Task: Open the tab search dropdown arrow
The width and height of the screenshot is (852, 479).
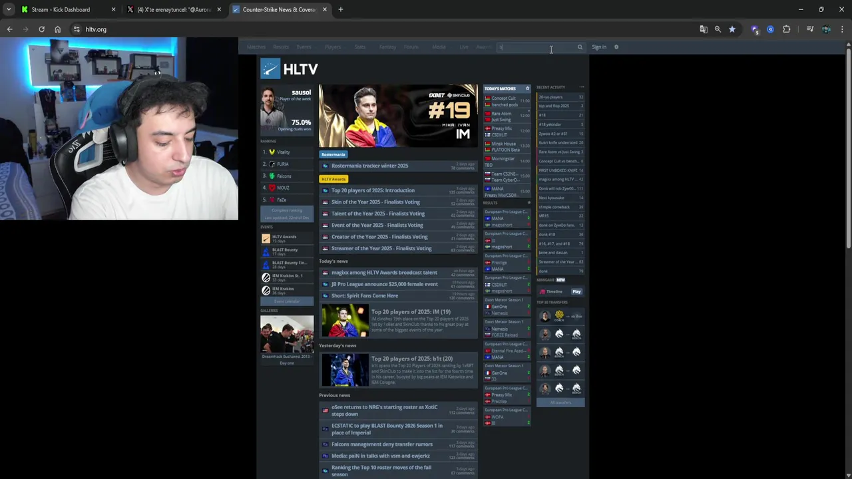Action: (x=8, y=9)
